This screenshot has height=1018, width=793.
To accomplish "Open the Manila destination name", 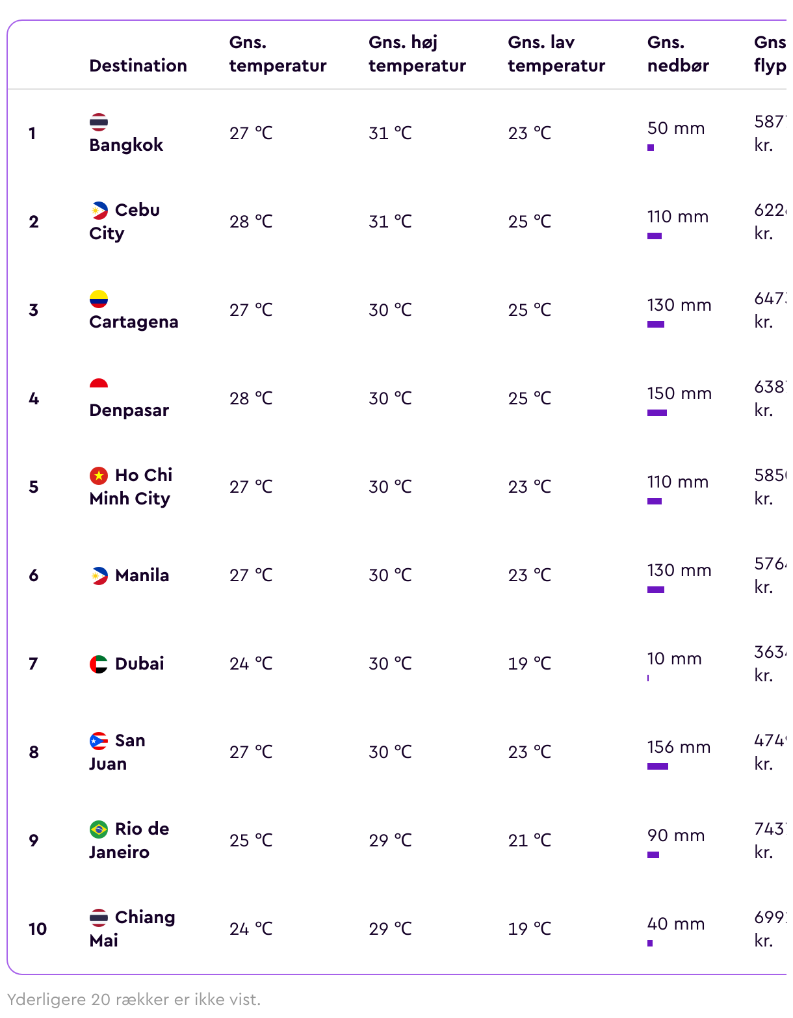I will tap(142, 575).
